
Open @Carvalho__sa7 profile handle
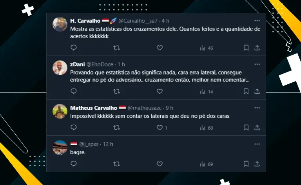[x=138, y=21]
